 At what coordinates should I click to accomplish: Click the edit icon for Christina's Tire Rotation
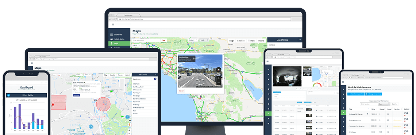[405, 125]
